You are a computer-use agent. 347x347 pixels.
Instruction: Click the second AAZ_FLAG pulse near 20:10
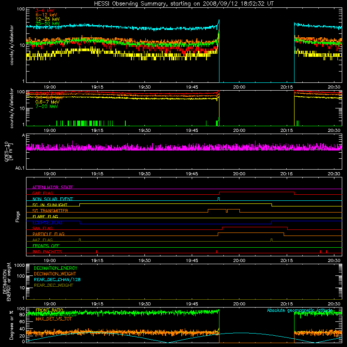pos(272,240)
